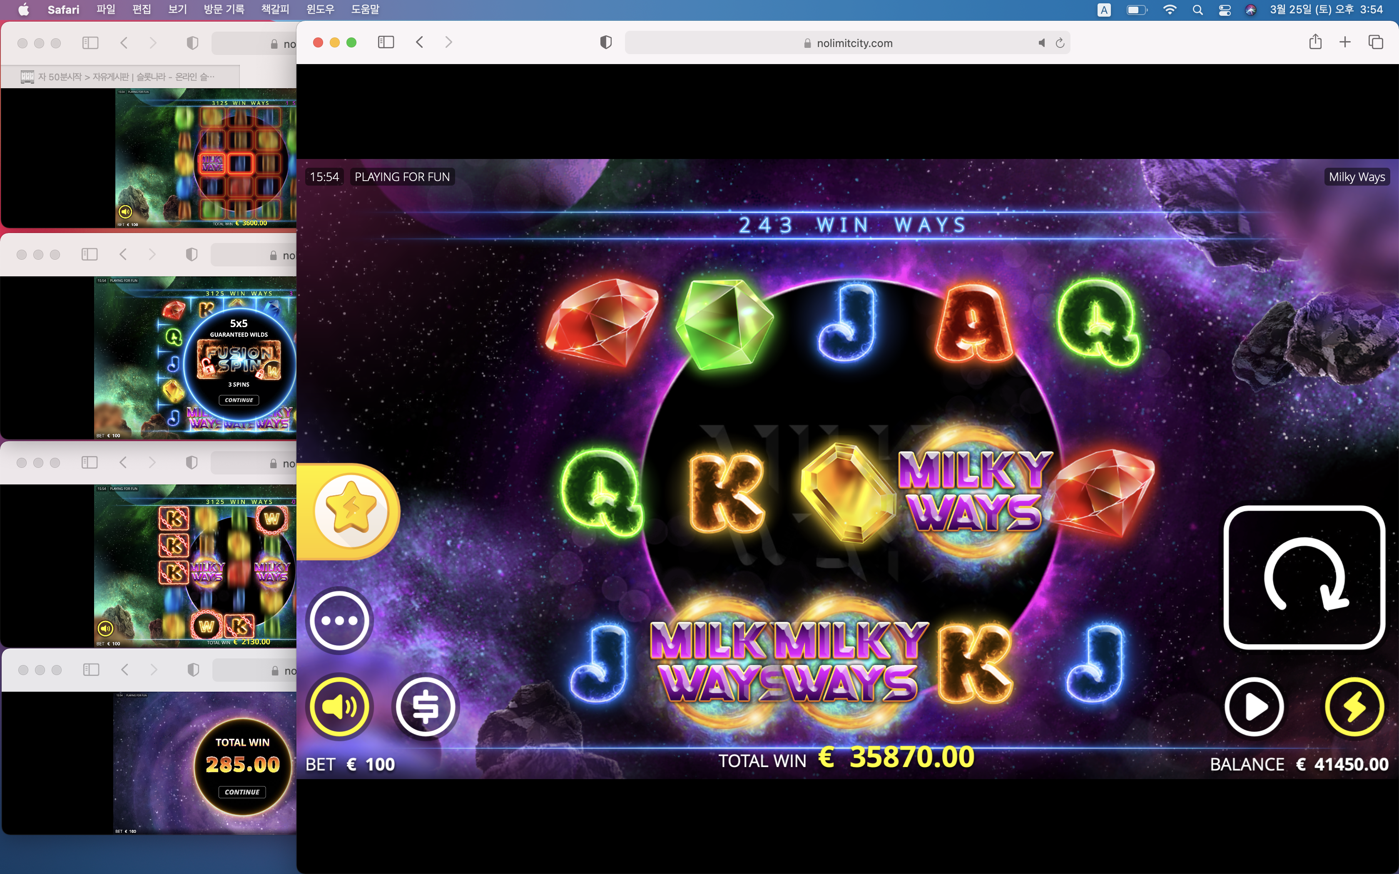Click the nolimitcity.com address field
This screenshot has width=1399, height=874.
click(847, 43)
